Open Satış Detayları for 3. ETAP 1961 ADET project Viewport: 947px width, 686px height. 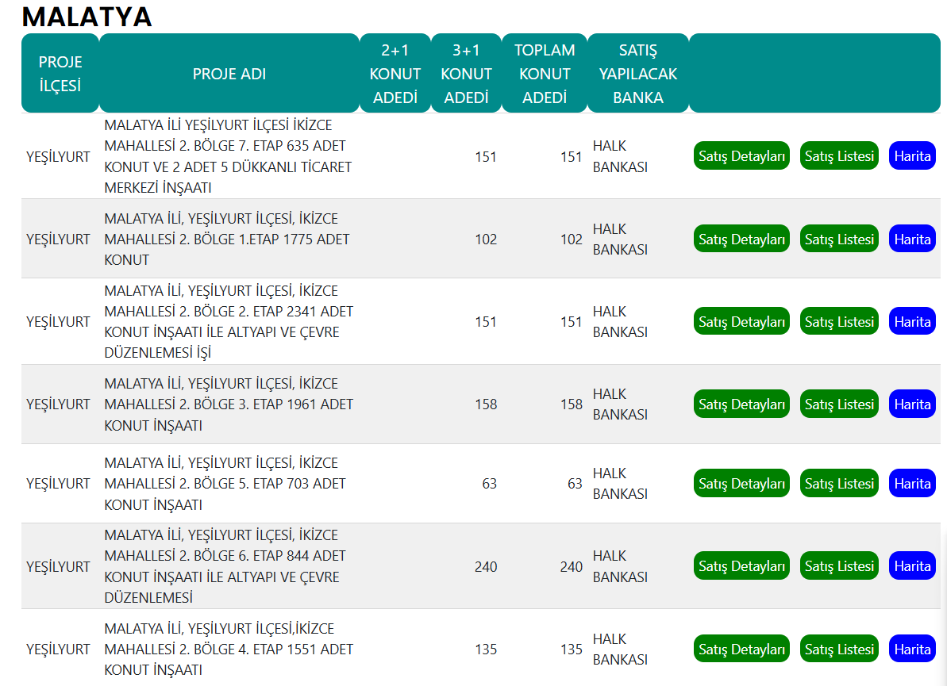click(741, 404)
